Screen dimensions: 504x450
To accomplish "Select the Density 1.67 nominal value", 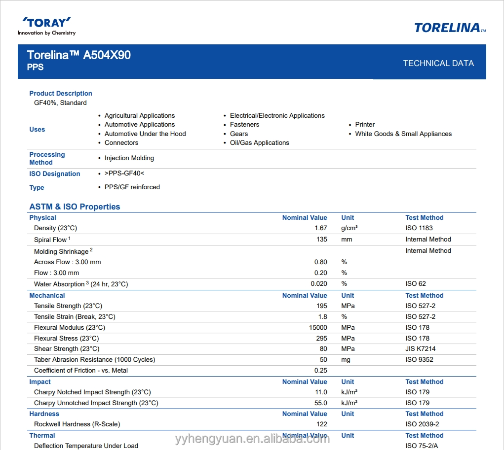I will (x=320, y=228).
